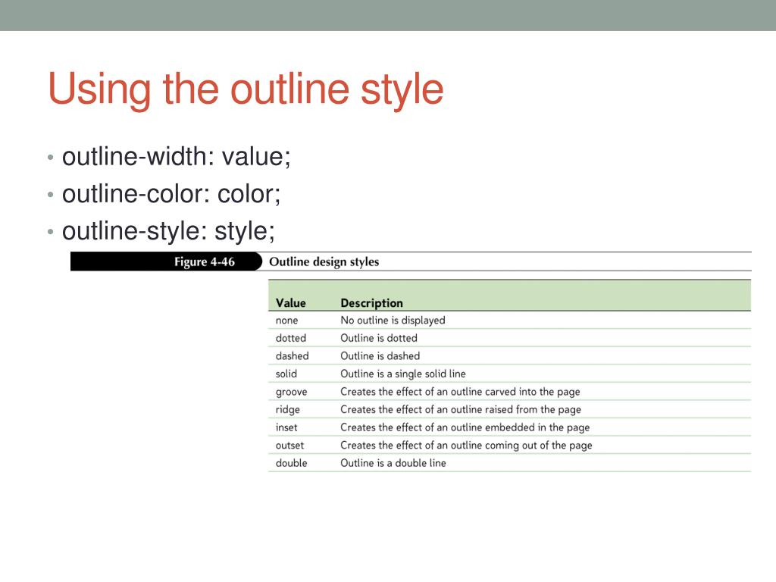Select the bullet 'outline-width: value;'

(x=176, y=157)
